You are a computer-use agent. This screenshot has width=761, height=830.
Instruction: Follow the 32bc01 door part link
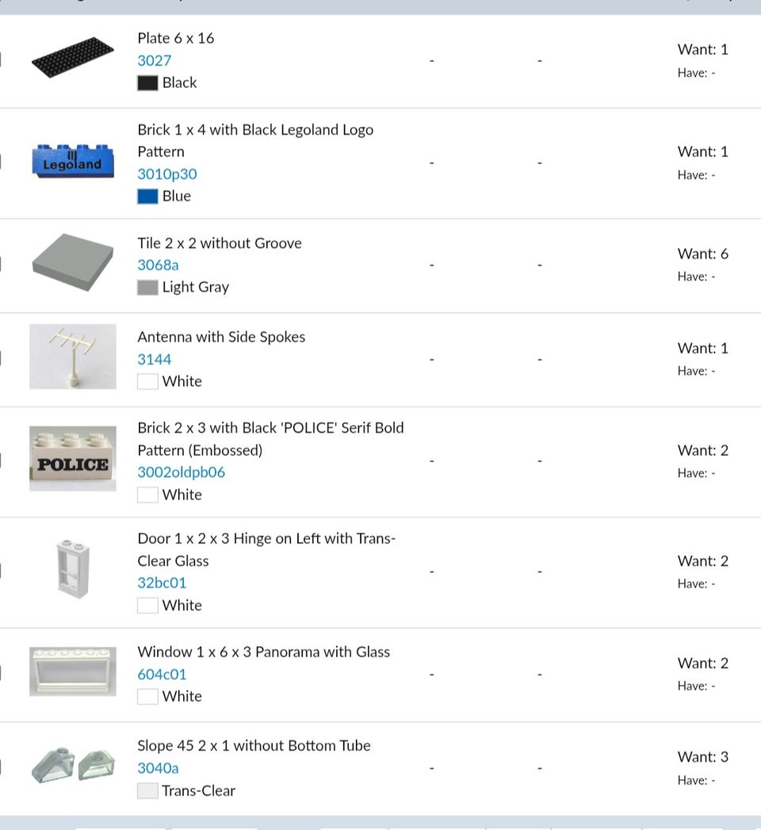[x=162, y=583]
